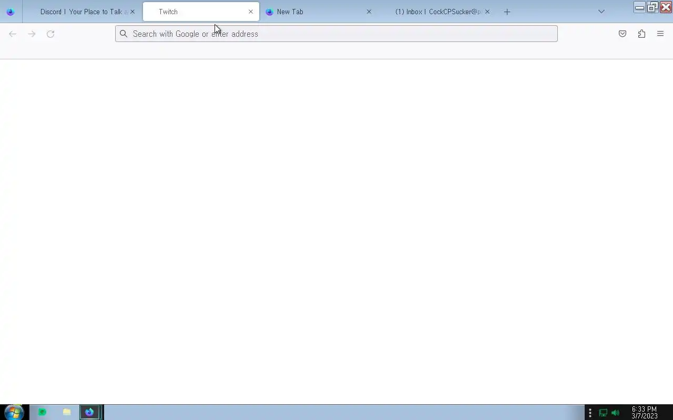The height and width of the screenshot is (420, 673).
Task: Open the Extensions puzzle icon
Action: 641,34
